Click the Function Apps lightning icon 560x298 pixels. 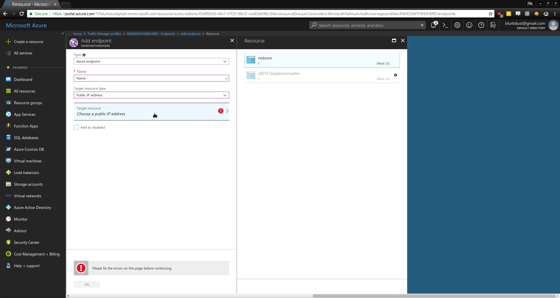click(x=8, y=126)
